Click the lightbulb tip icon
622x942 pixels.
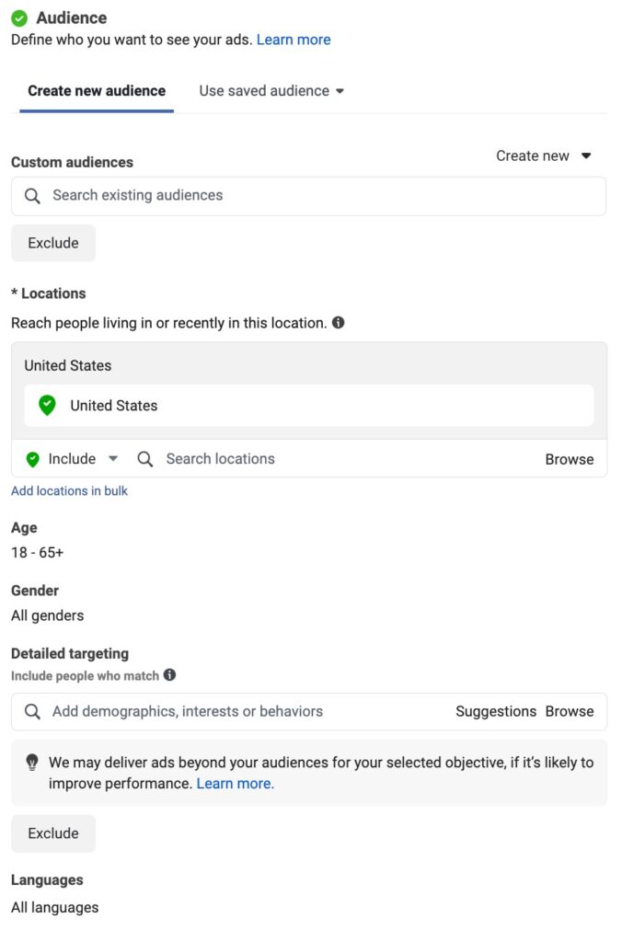coord(32,763)
